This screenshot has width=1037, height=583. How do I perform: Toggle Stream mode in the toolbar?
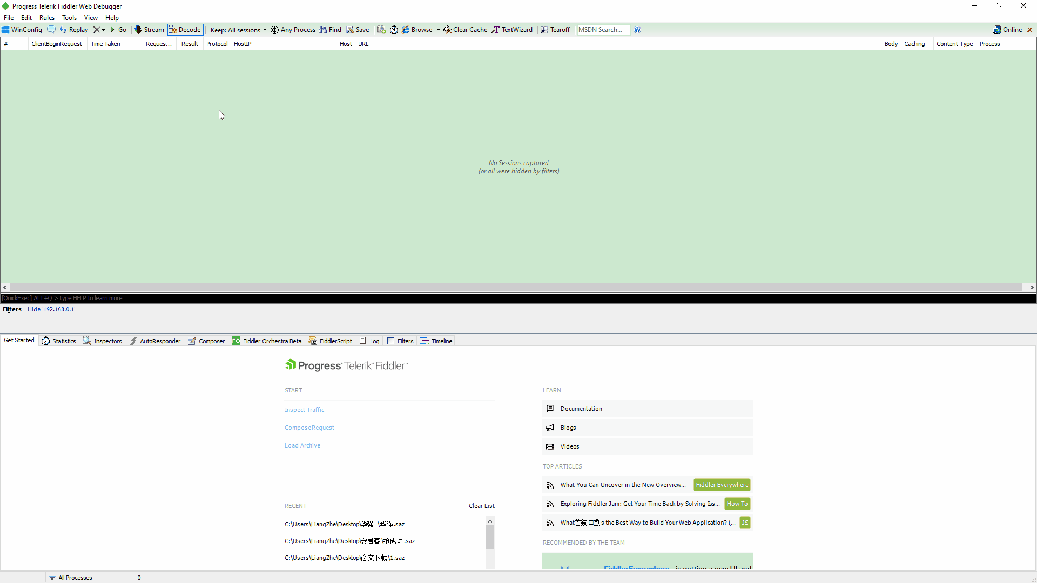point(149,30)
